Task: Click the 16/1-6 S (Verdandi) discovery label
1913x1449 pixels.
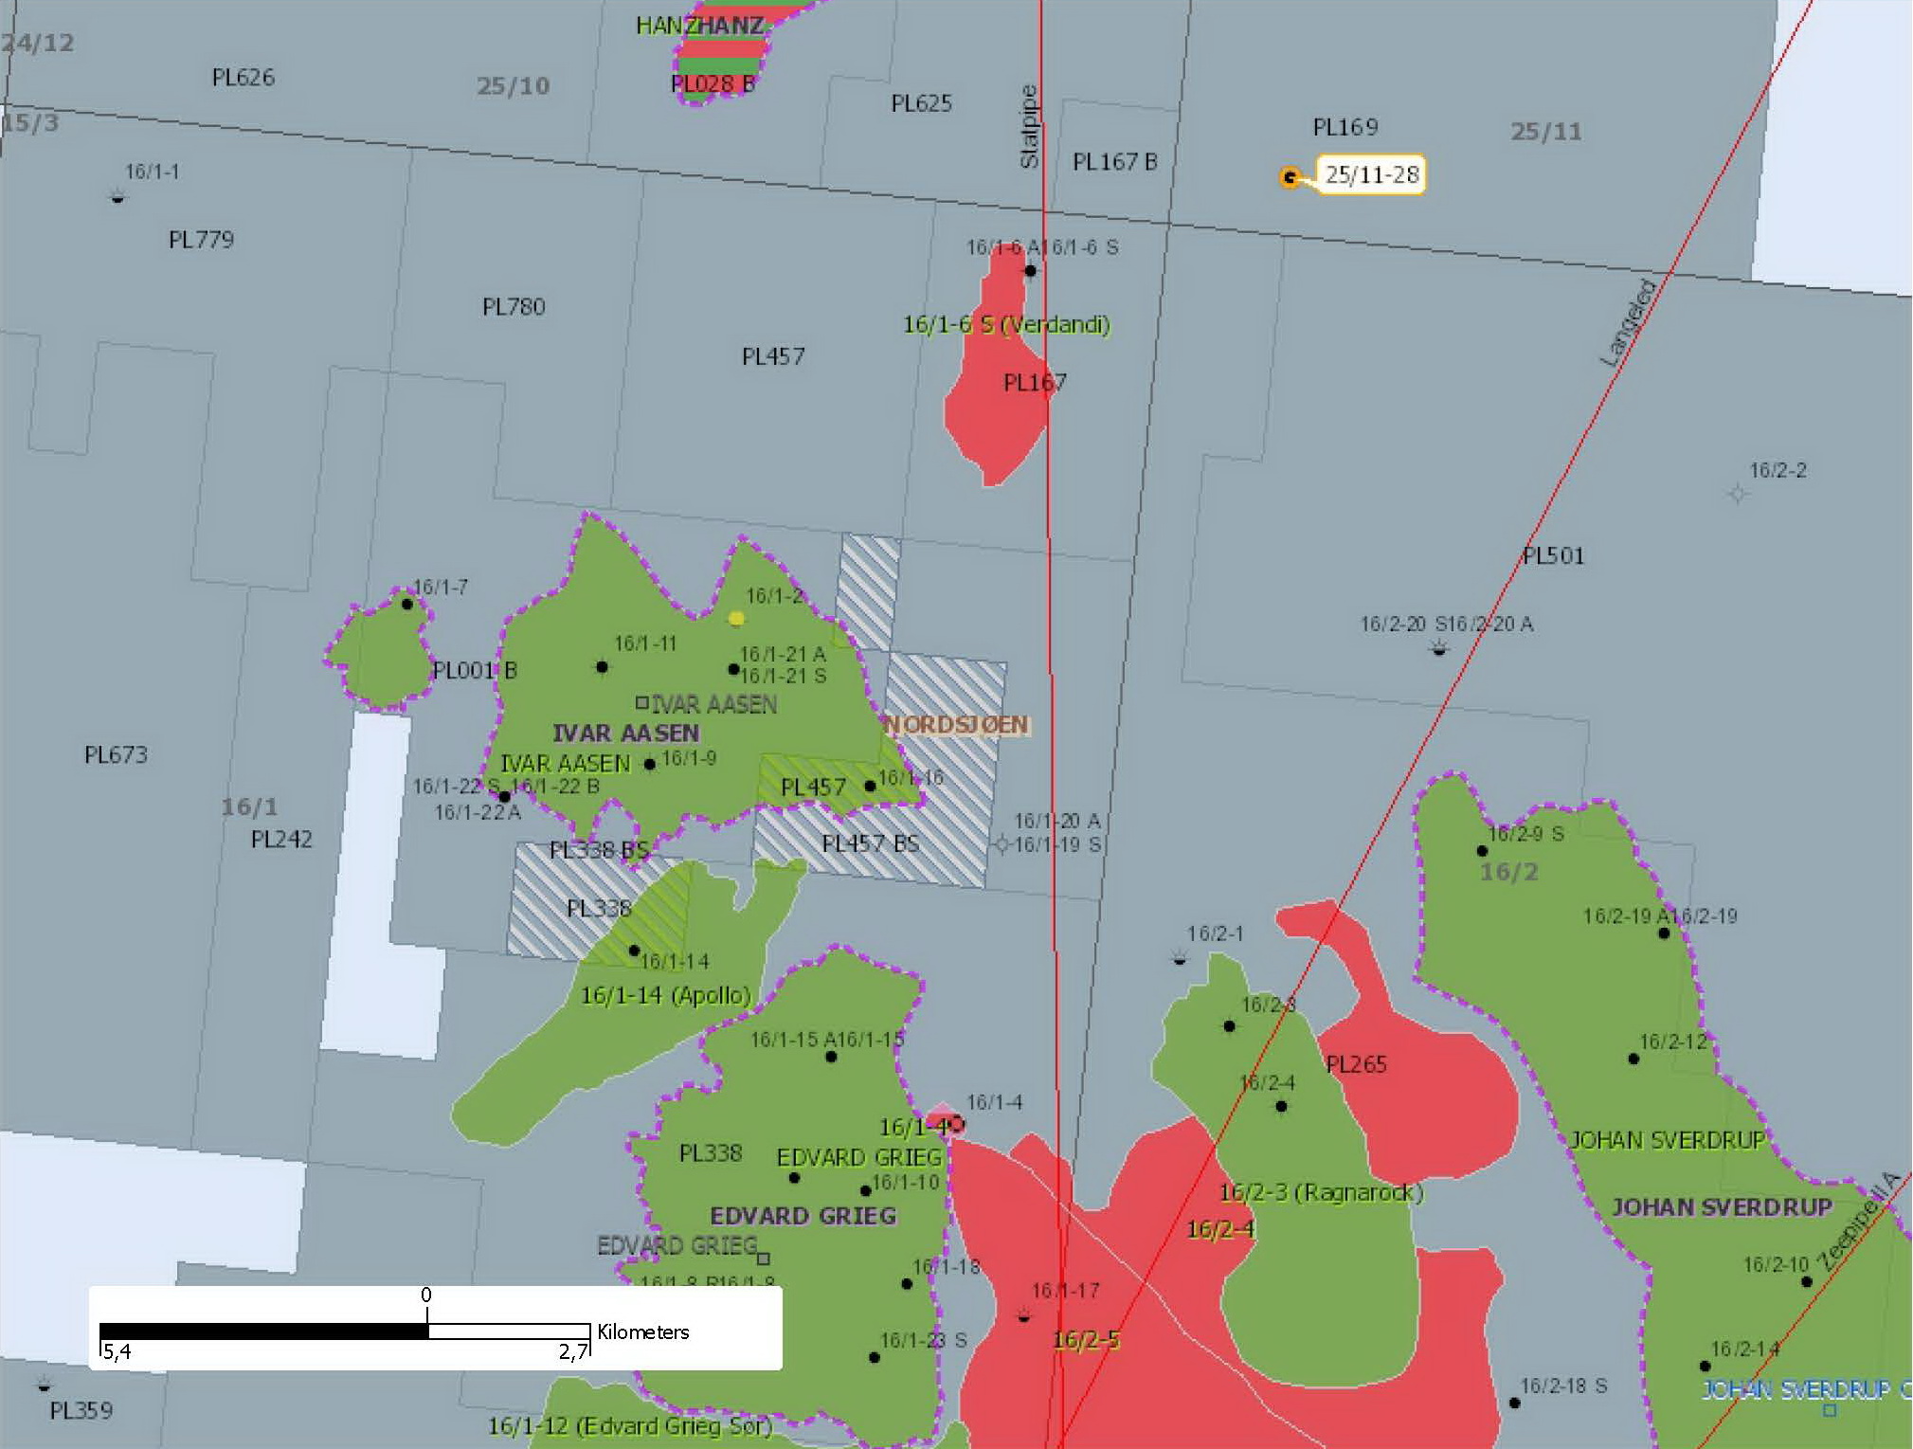Action: point(1005,325)
